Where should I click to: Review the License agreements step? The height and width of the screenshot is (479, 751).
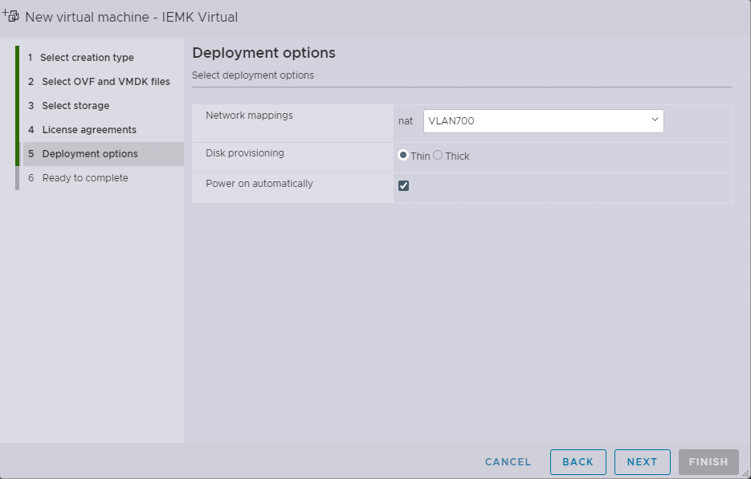click(x=89, y=129)
